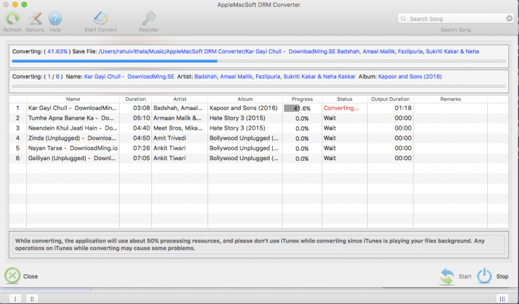
Task: Click the 41.6% progress cell bar
Action: [302, 108]
